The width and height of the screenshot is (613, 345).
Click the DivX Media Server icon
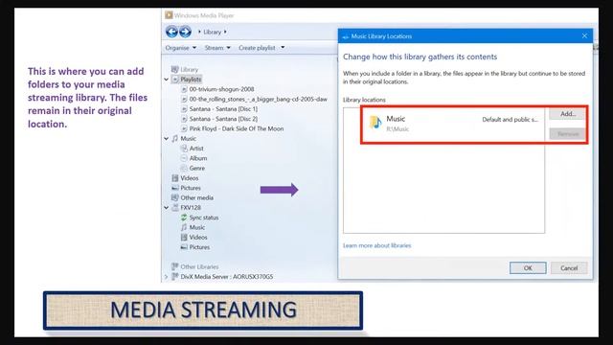pyautogui.click(x=174, y=276)
